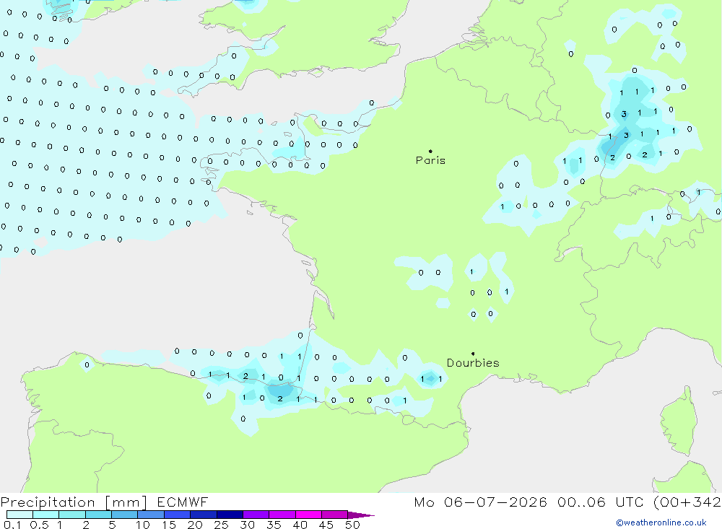Image resolution: width=722 pixels, height=529 pixels.
Task: Pick the 15–20 mm legend color swatch
Action: 178,515
